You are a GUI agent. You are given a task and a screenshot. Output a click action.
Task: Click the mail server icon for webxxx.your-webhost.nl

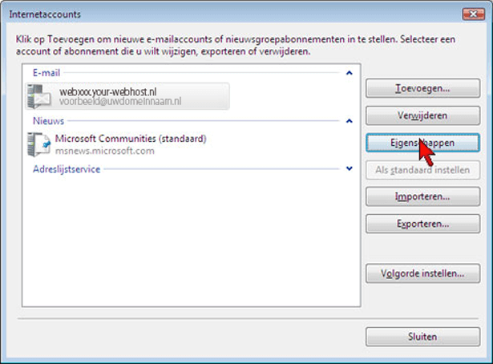pyautogui.click(x=39, y=96)
